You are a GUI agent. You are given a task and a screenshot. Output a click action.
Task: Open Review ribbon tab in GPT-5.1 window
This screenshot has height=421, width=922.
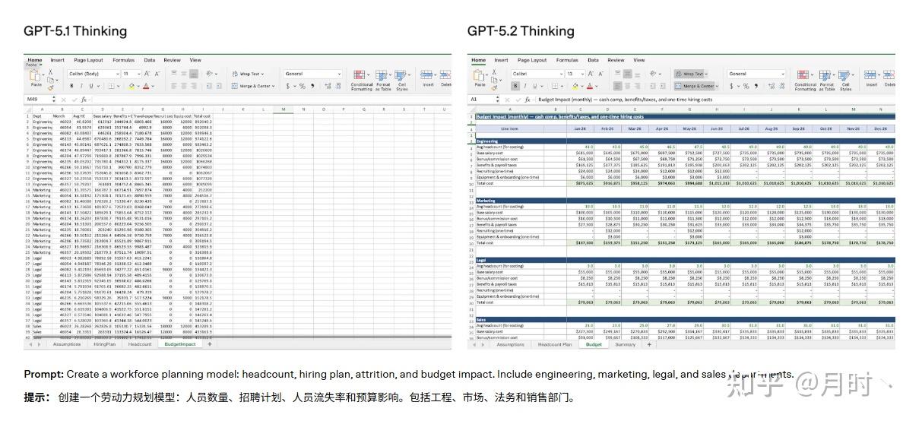(172, 60)
